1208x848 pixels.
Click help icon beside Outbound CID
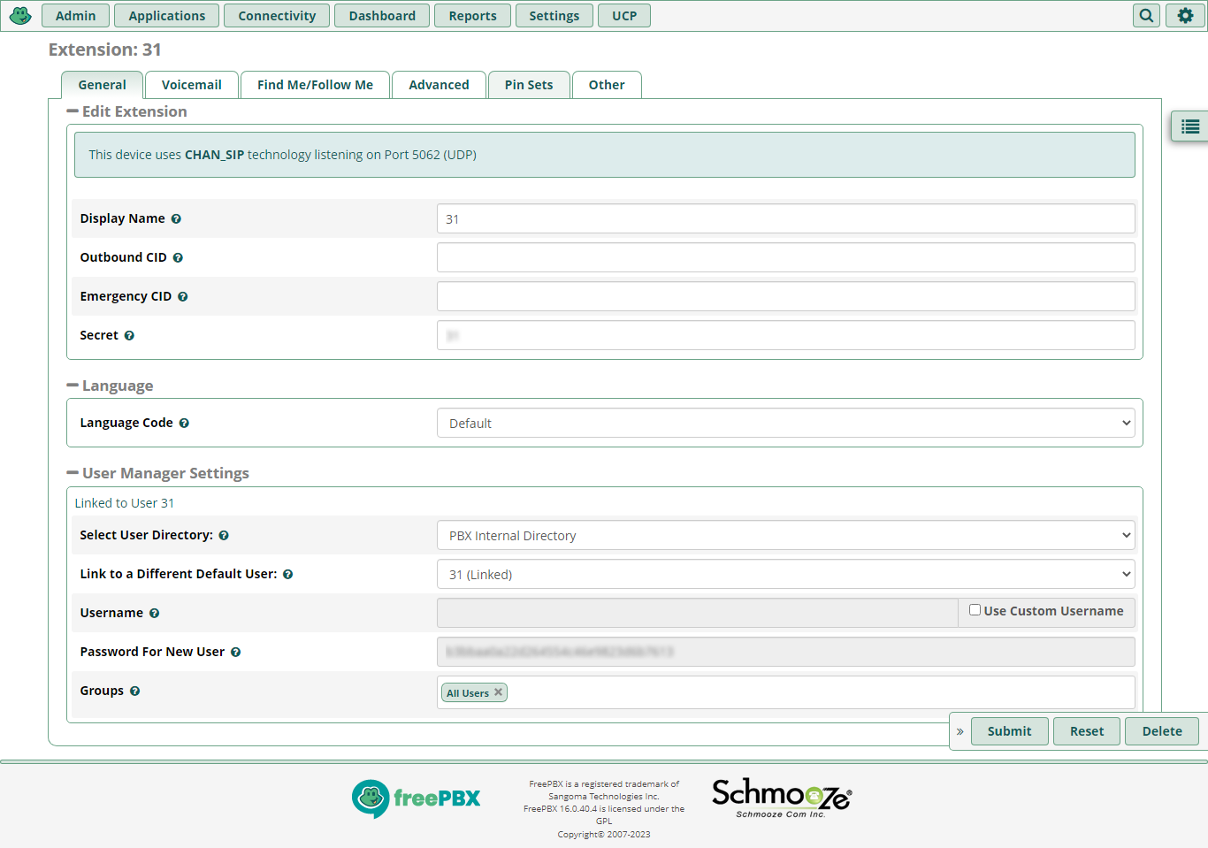[x=178, y=258]
